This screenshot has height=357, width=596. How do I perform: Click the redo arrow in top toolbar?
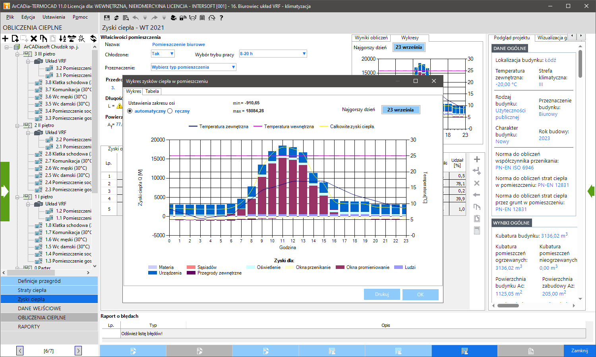tap(155, 17)
